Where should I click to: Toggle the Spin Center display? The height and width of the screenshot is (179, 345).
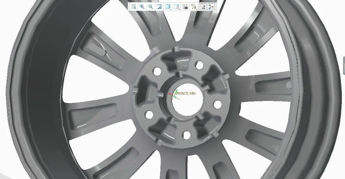click(211, 7)
